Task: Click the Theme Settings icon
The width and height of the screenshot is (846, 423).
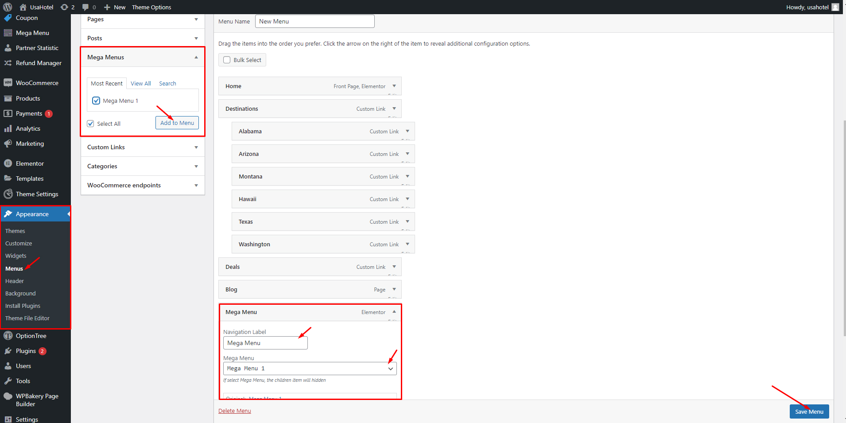Action: [x=8, y=194]
